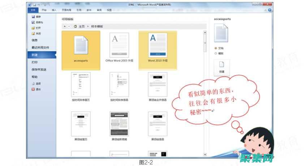Open the 视图 (View) tab
Image resolution: width=305 pixels, height=166 pixels.
[x=109, y=10]
